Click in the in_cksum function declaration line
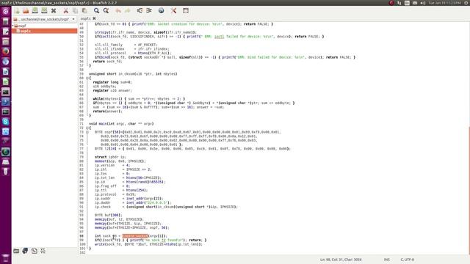Screen dimensions: 470x264 coord(133,74)
